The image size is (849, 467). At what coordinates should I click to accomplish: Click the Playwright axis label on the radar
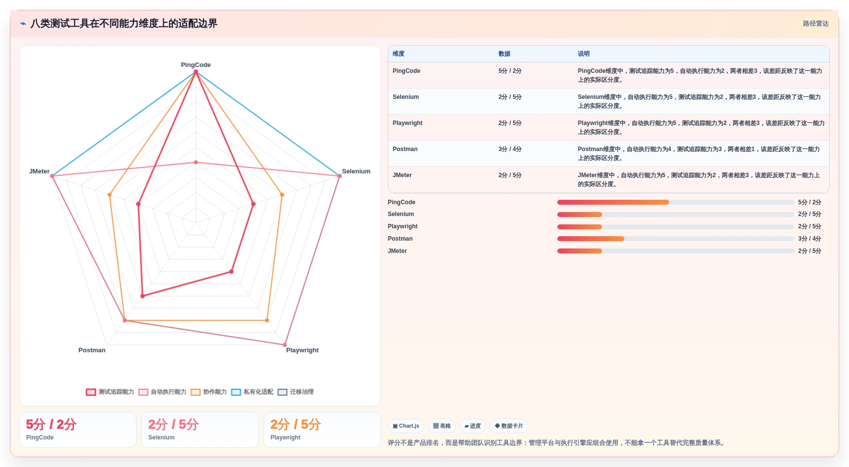(303, 350)
